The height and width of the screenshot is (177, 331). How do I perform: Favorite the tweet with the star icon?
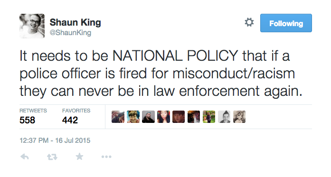coord(80,157)
